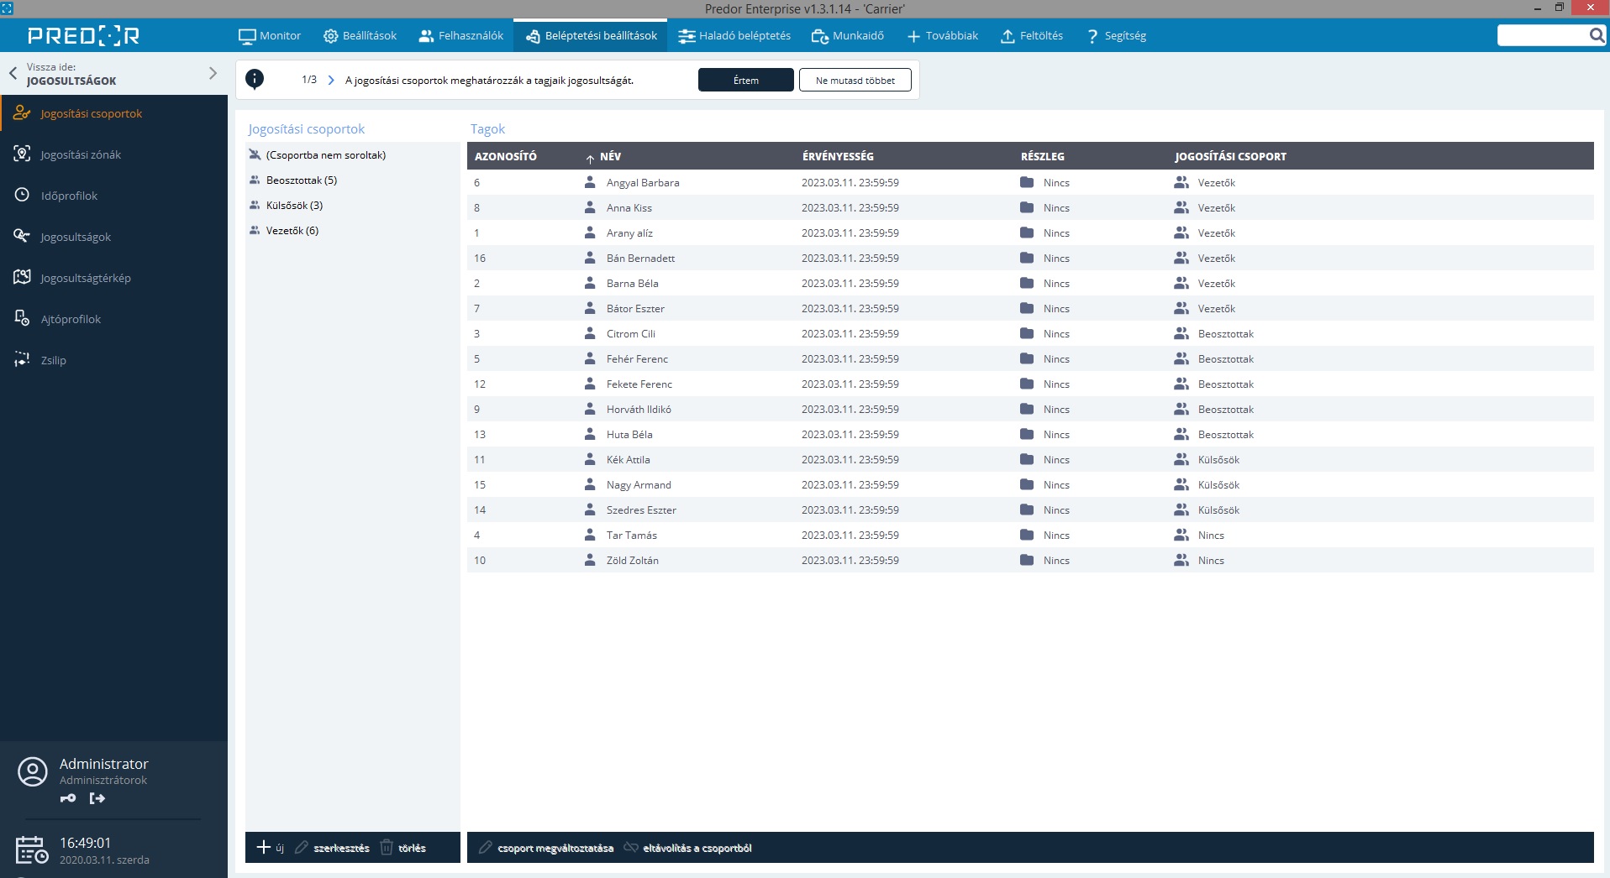Click the calendar clock icon at bottom left
The height and width of the screenshot is (878, 1610).
tap(32, 850)
